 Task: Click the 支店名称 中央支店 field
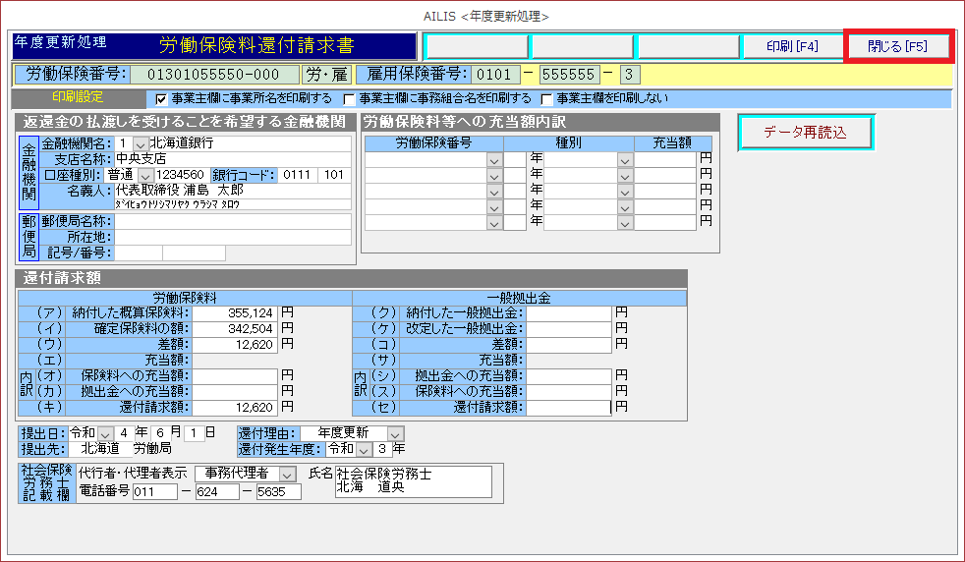[x=232, y=159]
